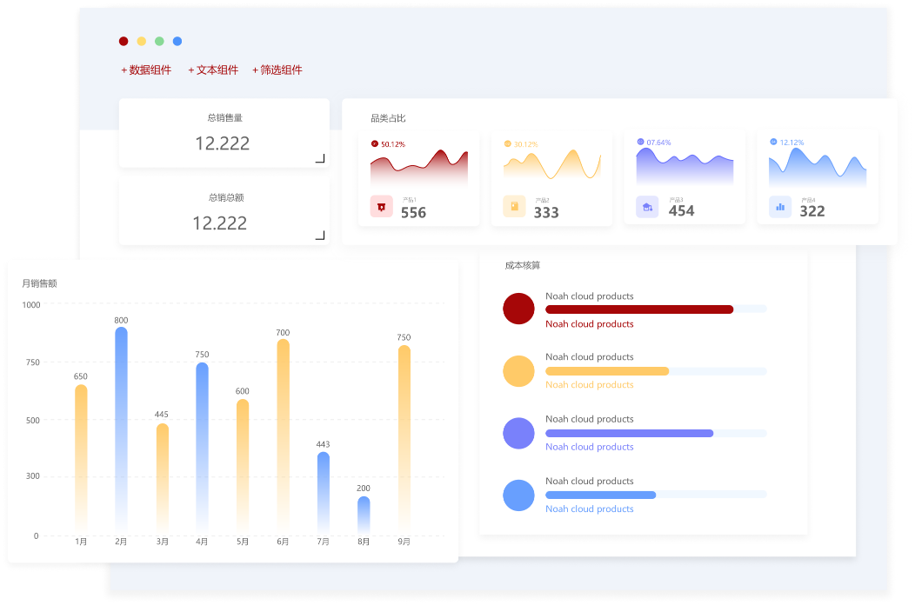Click the small blue dot beside 12.12%

773,142
